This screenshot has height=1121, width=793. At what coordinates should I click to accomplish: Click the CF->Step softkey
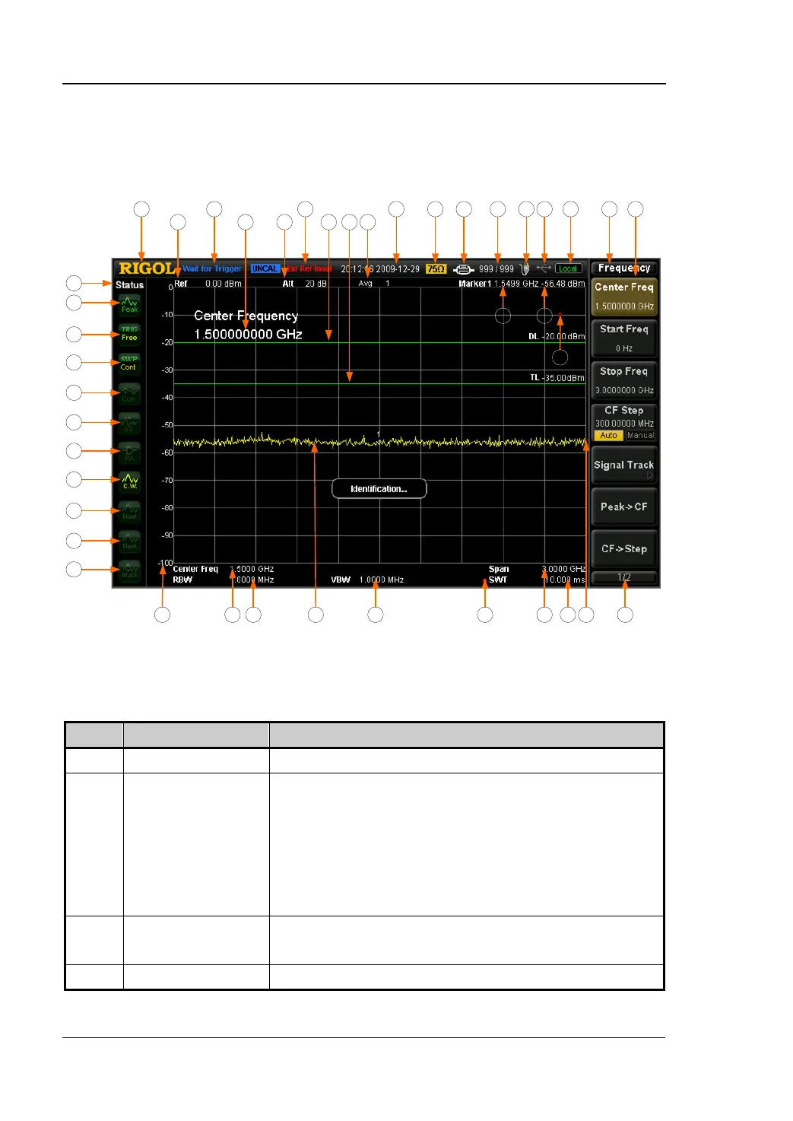[624, 549]
